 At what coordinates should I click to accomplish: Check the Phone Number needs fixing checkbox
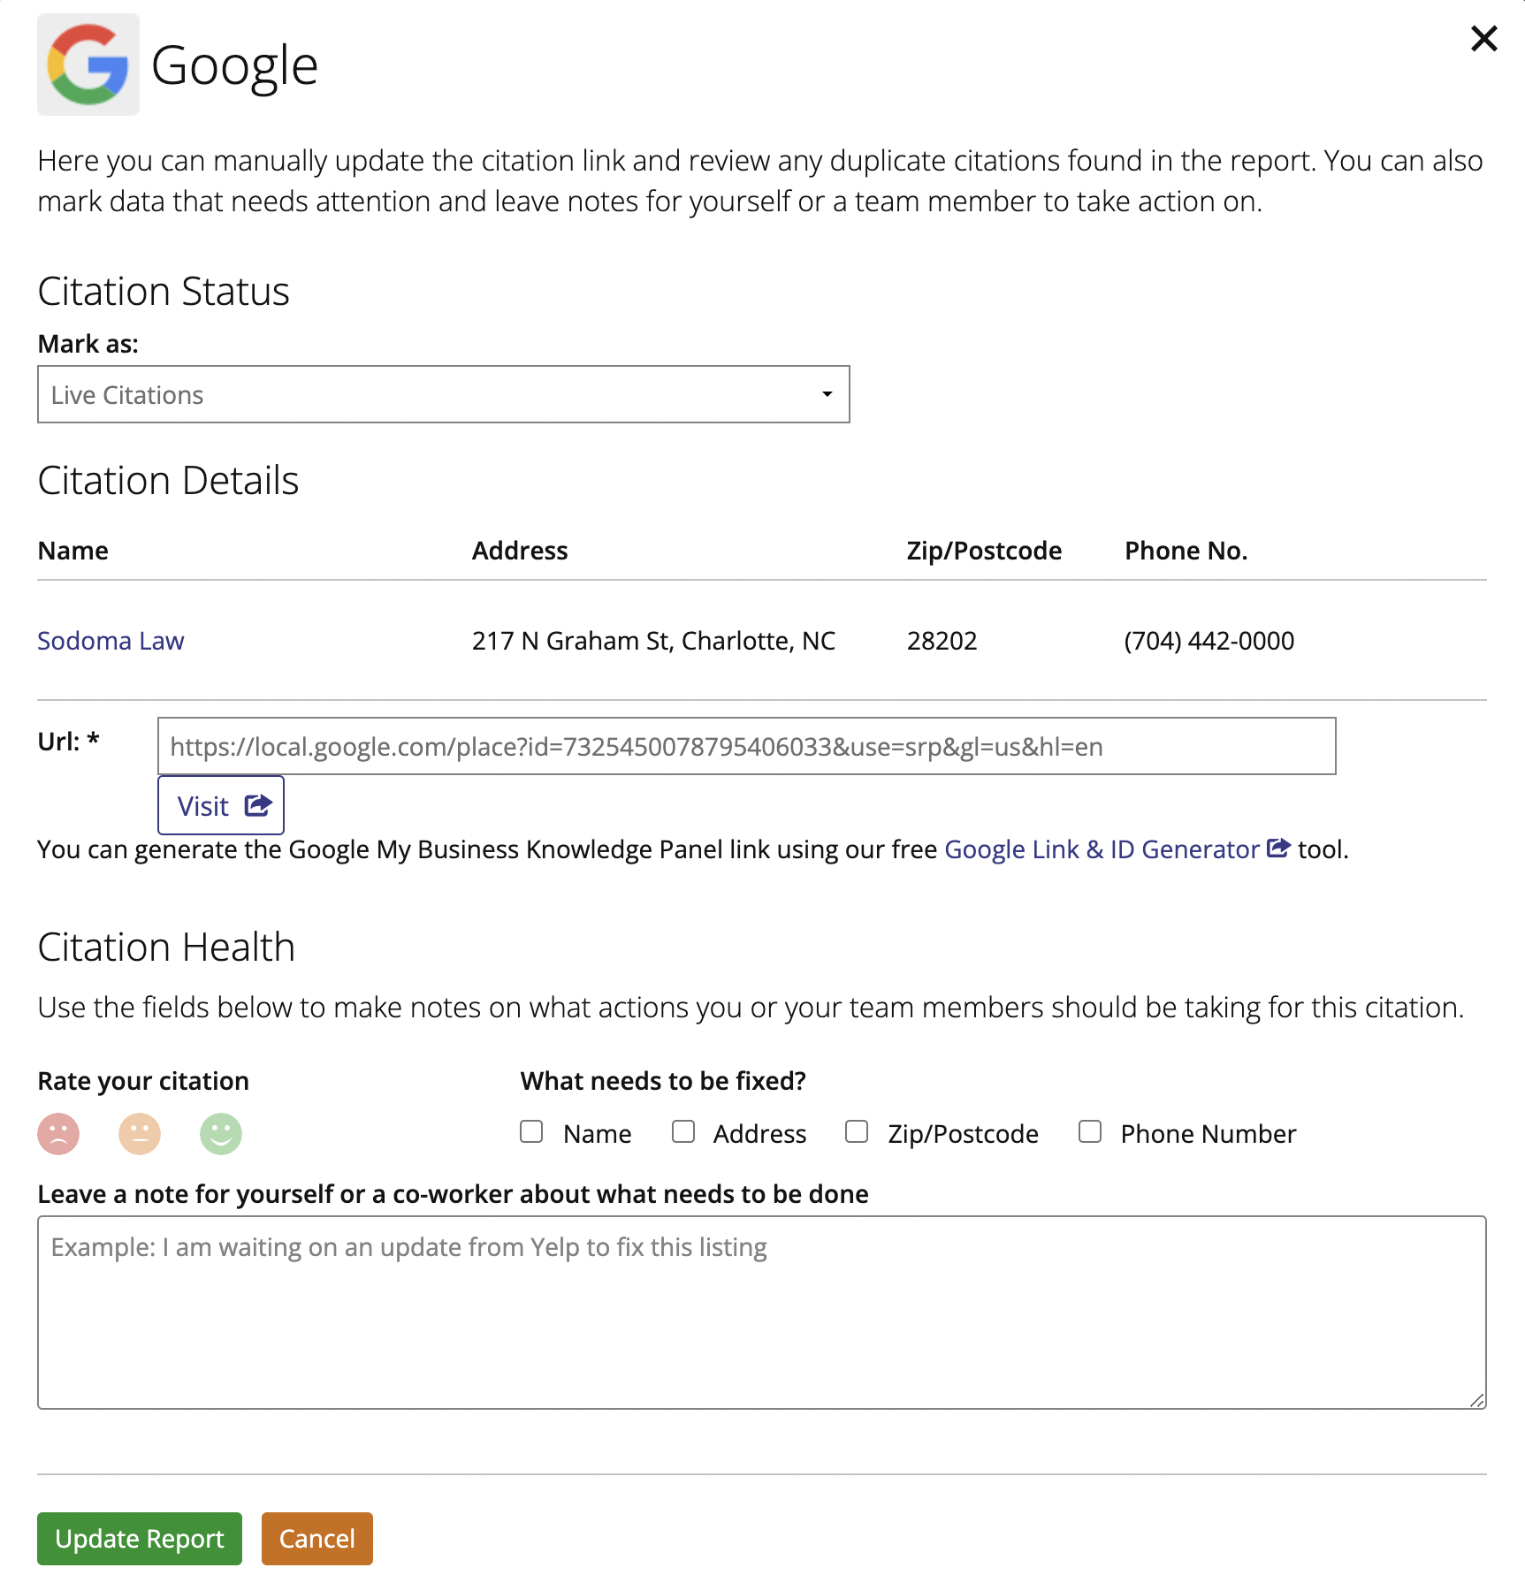(1090, 1131)
